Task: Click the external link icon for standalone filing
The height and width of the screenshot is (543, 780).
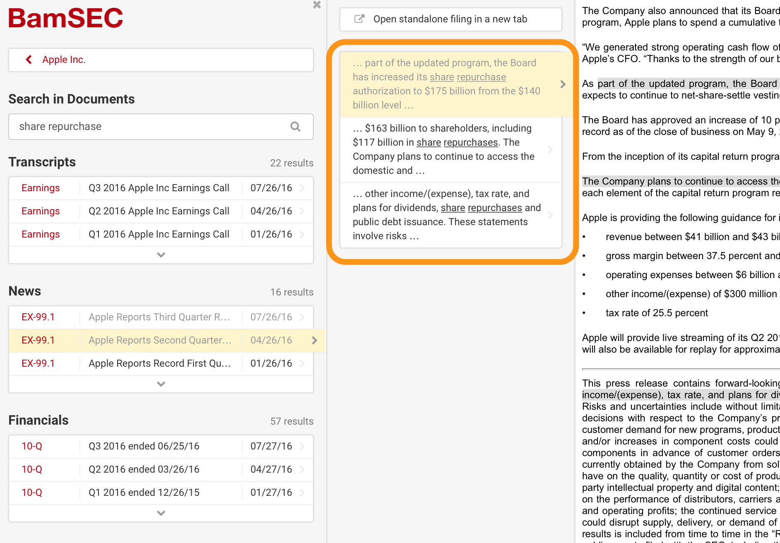Action: [359, 19]
